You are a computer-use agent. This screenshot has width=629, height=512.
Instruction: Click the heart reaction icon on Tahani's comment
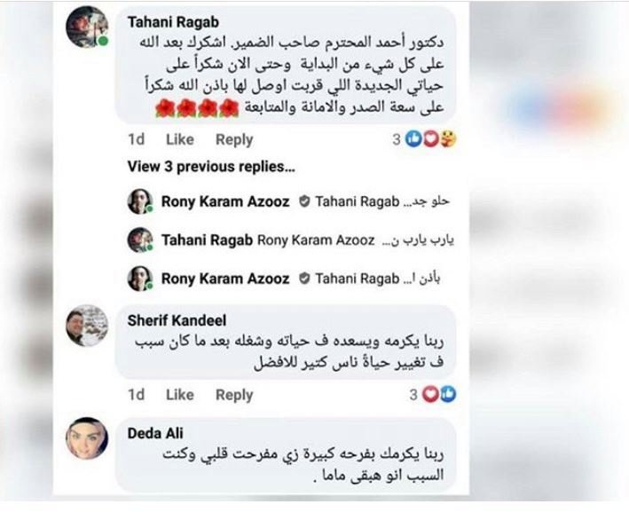[430, 139]
